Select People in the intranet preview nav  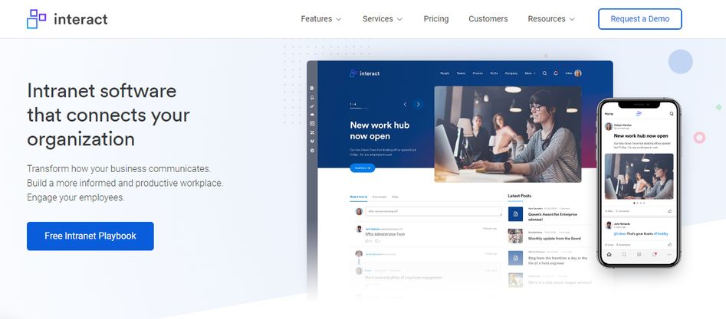tap(445, 73)
